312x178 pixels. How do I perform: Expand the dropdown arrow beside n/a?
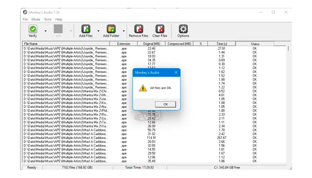pyautogui.click(x=71, y=31)
